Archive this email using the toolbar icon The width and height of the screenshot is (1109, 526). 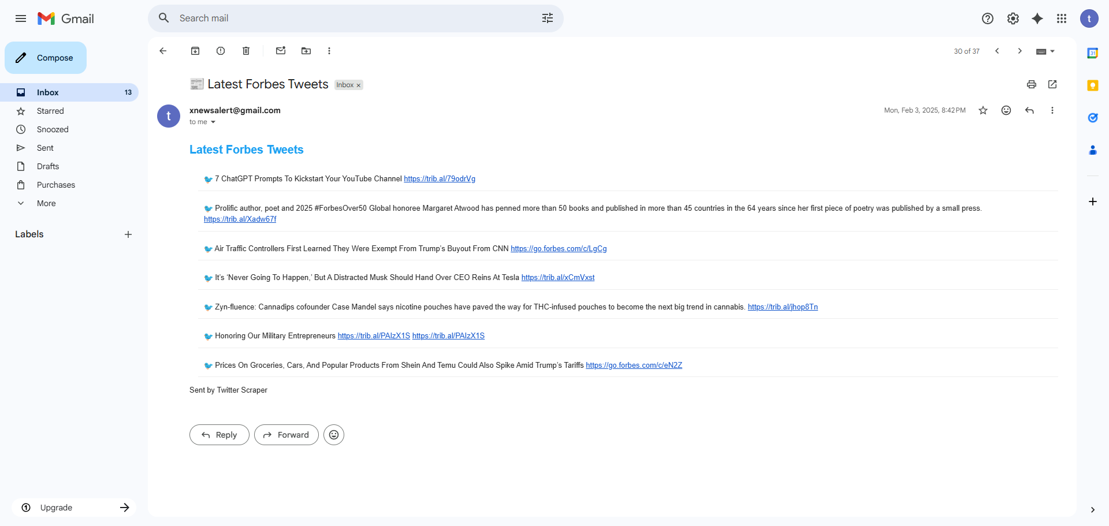pos(195,51)
